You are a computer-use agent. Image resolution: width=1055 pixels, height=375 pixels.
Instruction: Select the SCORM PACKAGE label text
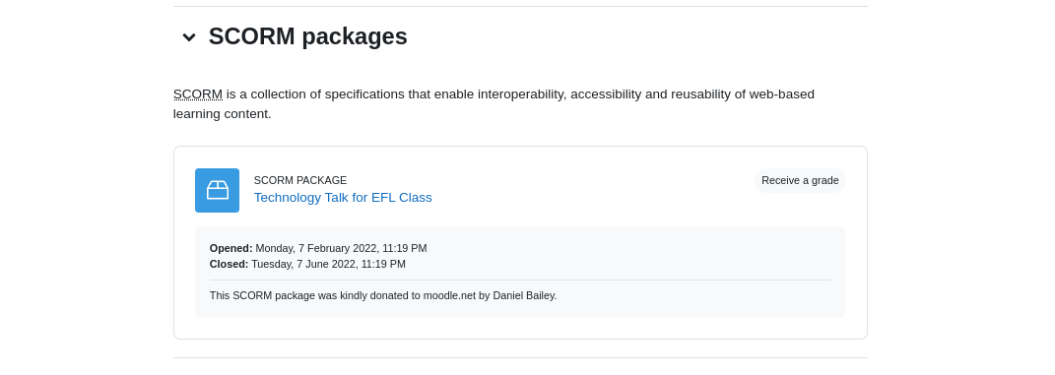(x=300, y=180)
